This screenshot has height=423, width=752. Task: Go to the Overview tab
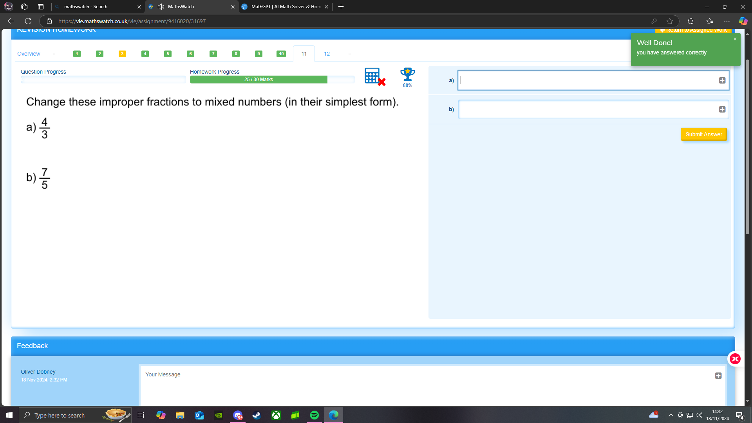click(29, 54)
